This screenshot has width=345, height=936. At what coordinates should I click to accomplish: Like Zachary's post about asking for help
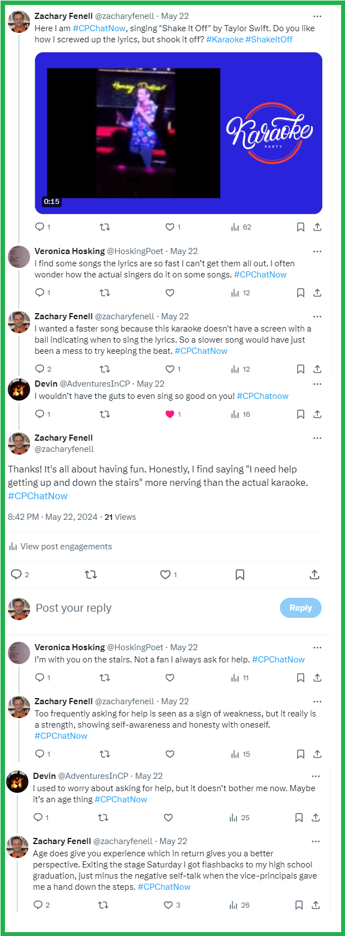170,754
